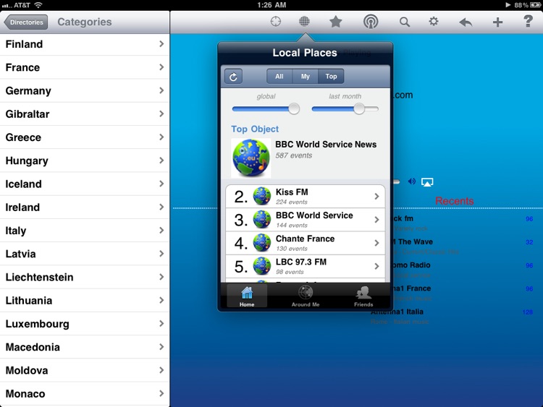Image resolution: width=543 pixels, height=407 pixels.
Task: Tap the volume speaker icon
Action: (412, 181)
